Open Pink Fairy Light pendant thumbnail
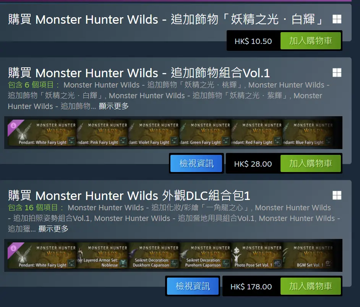This screenshot has height=307, width=360. pyautogui.click(x=102, y=133)
